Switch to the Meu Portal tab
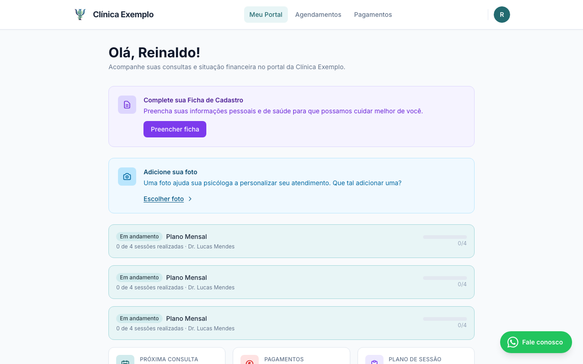The width and height of the screenshot is (583, 364). point(266,15)
